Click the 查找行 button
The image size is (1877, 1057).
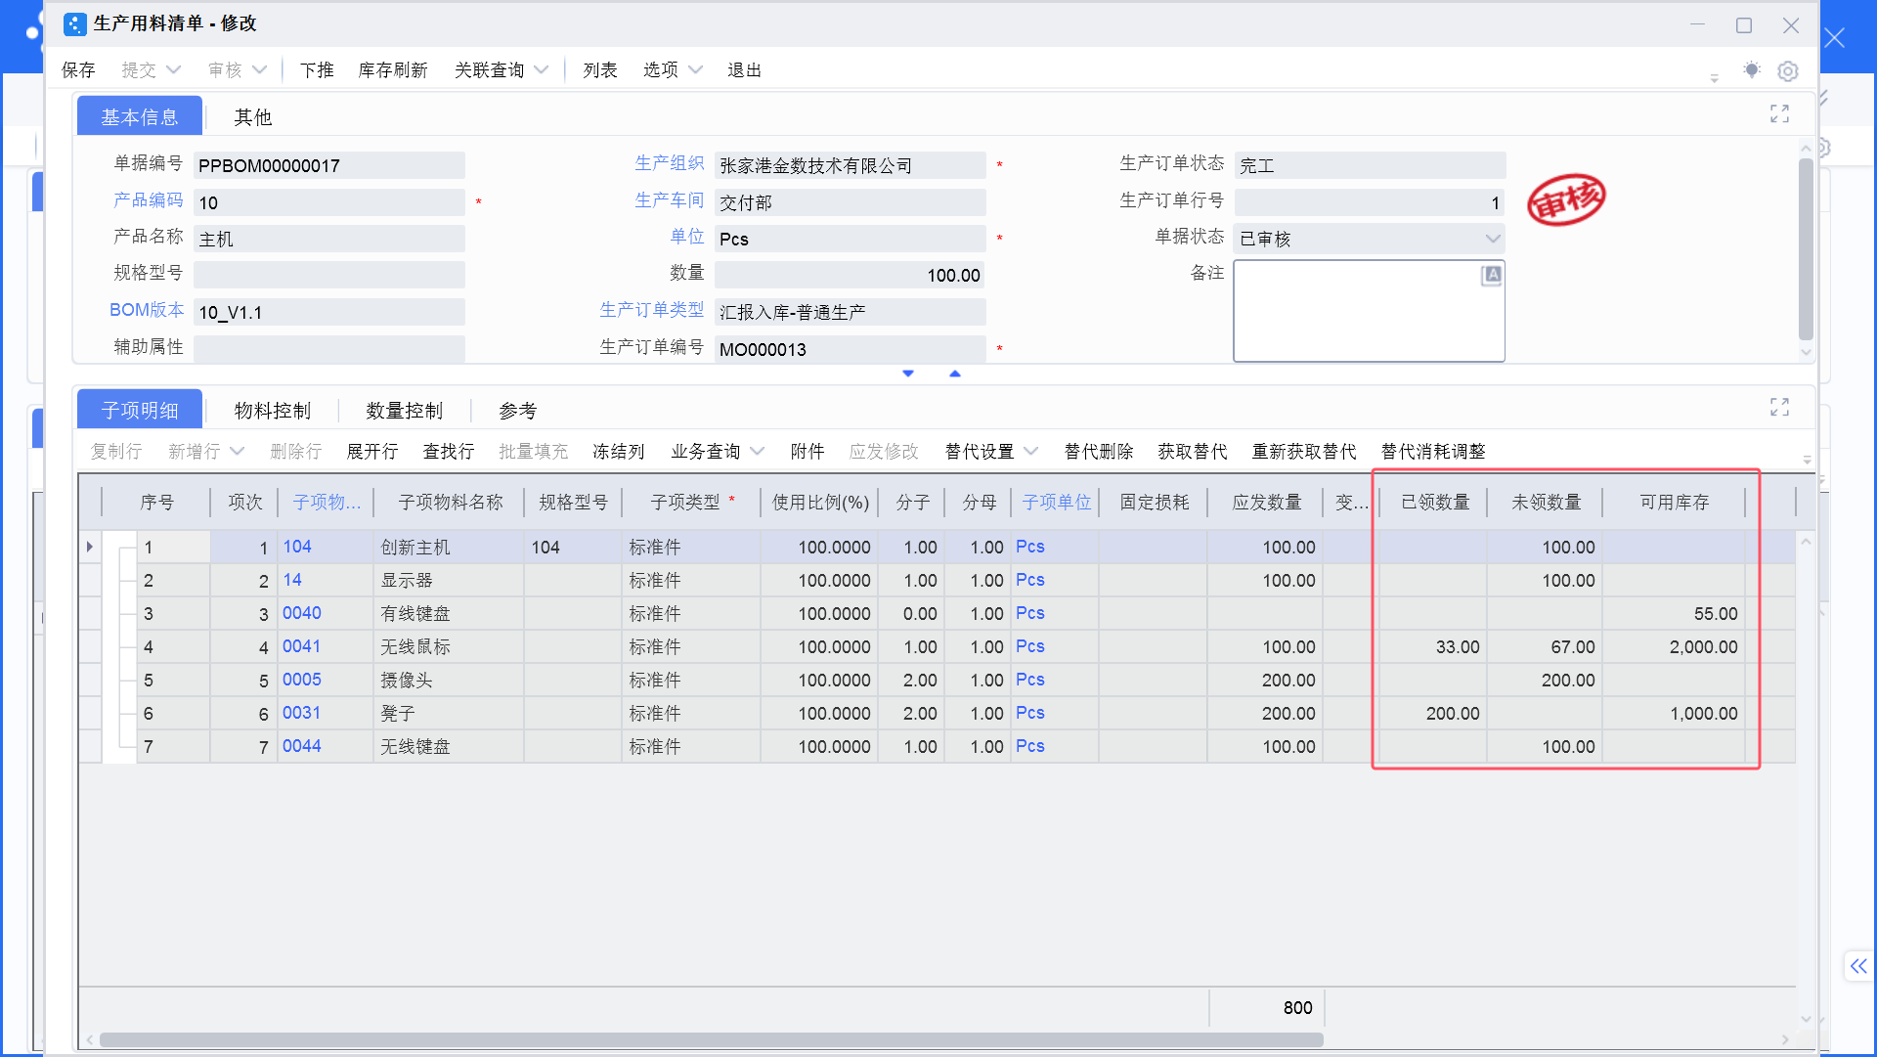pyautogui.click(x=449, y=452)
